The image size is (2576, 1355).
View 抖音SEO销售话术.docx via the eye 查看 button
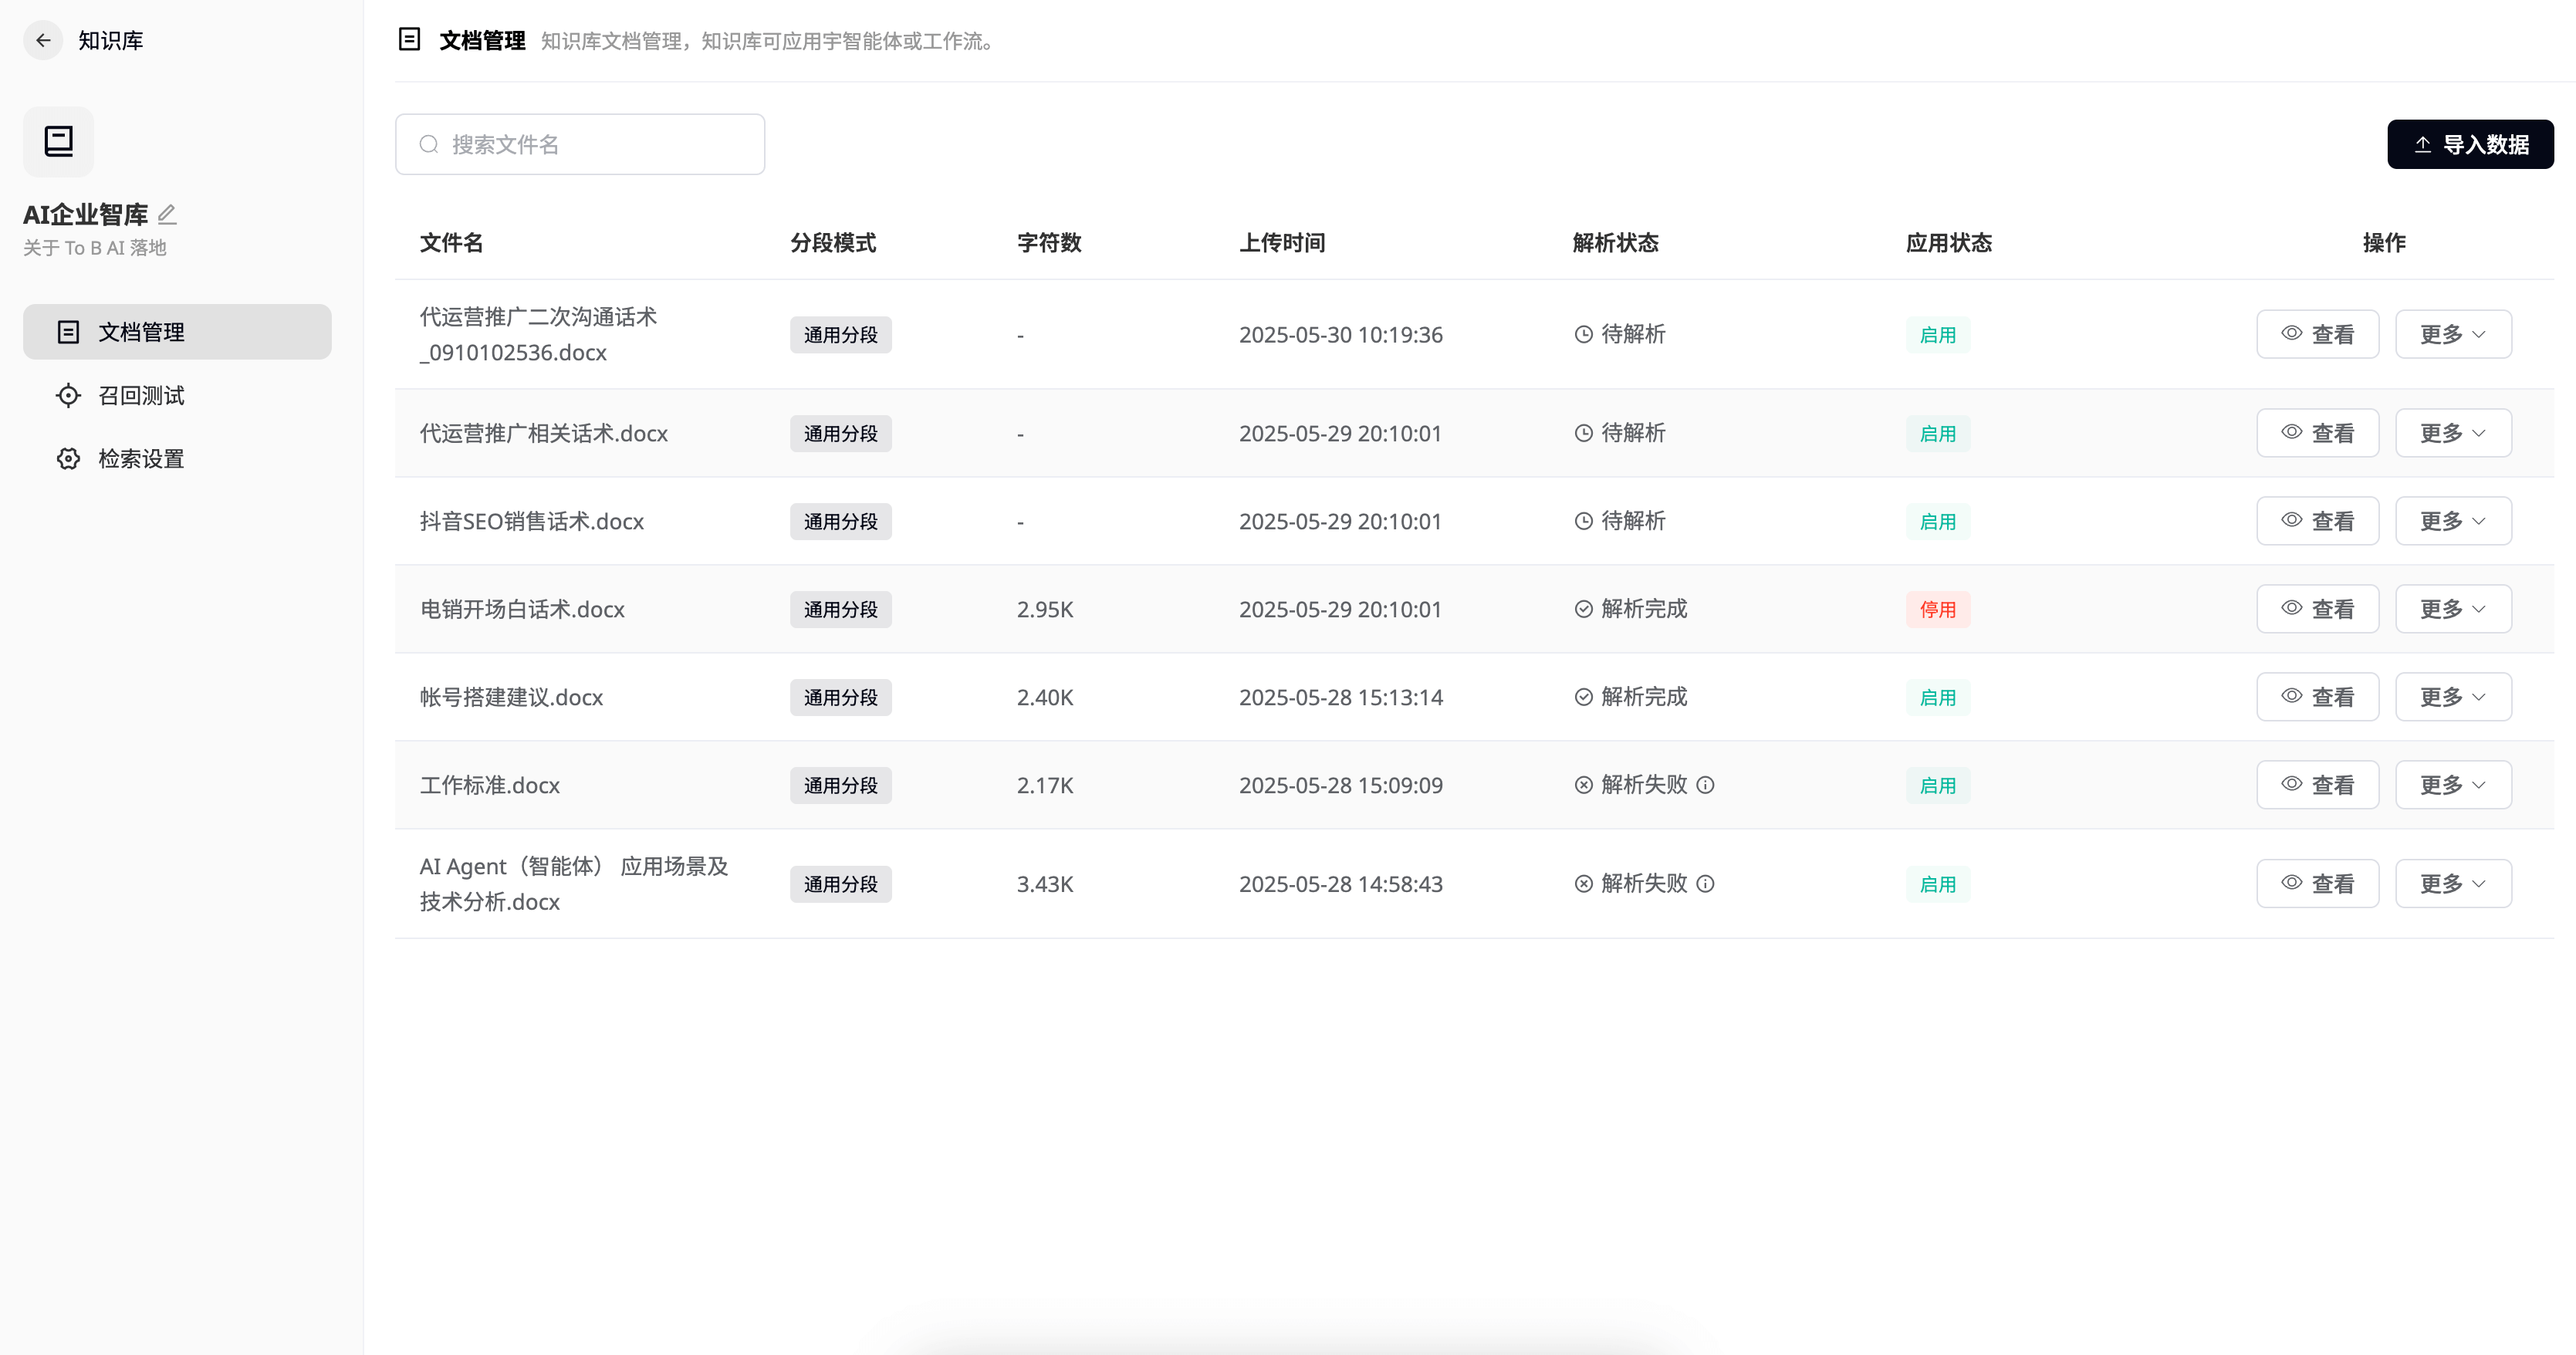pos(2317,521)
